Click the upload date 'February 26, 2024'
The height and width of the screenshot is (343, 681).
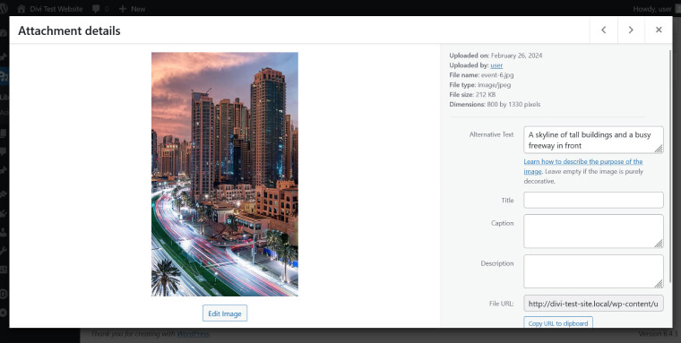(516, 56)
